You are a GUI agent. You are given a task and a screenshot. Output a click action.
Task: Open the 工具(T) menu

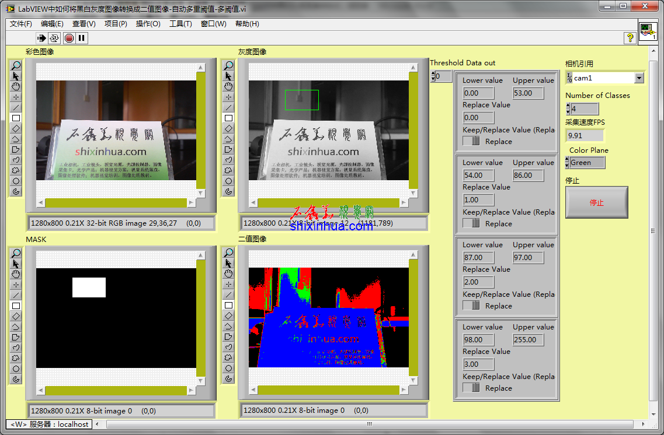(180, 24)
